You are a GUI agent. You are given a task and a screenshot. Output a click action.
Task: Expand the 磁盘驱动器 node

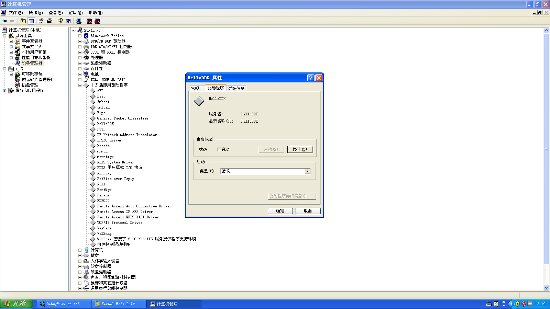[80, 63]
